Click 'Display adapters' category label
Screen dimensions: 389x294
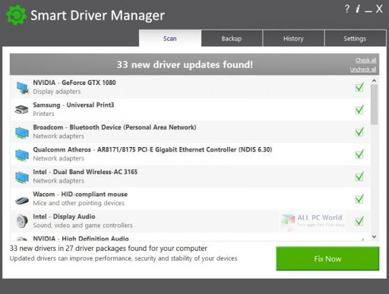[x=57, y=92]
